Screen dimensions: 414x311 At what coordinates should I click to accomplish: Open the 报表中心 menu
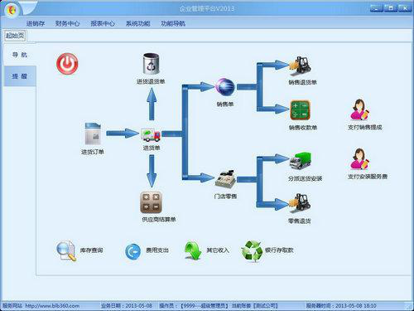coord(103,24)
